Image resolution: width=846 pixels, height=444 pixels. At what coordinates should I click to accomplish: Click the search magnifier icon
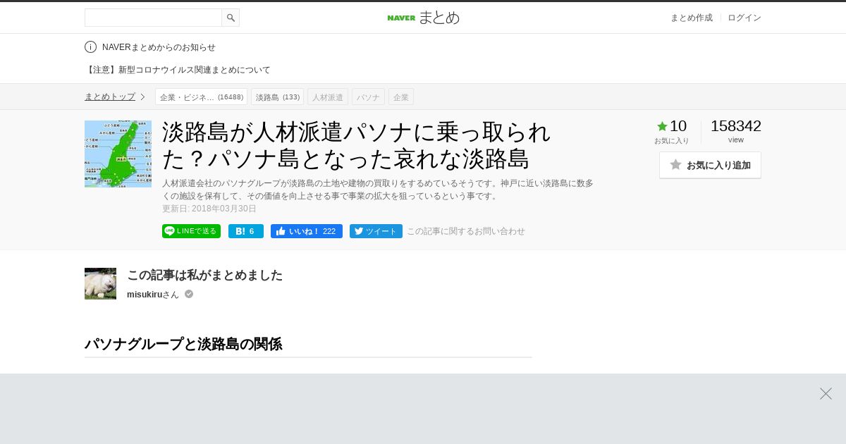tap(231, 18)
